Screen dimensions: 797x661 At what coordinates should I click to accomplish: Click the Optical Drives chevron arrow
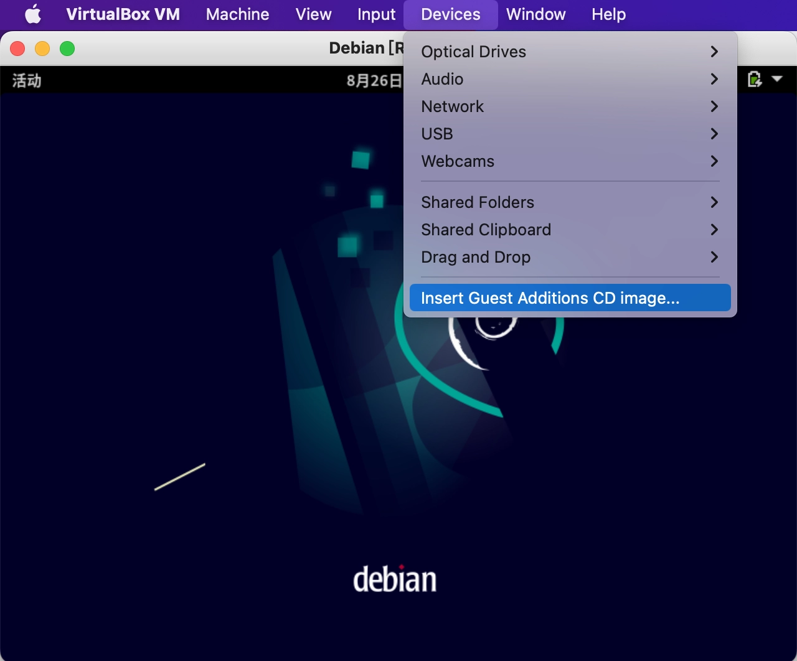click(x=714, y=52)
